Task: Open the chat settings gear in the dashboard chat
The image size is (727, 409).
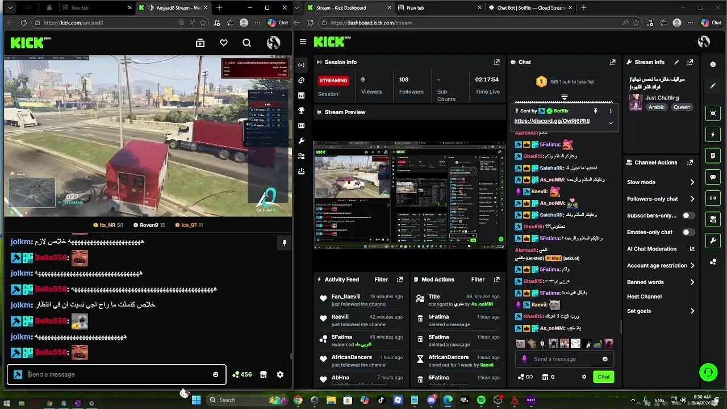Action: pyautogui.click(x=584, y=377)
